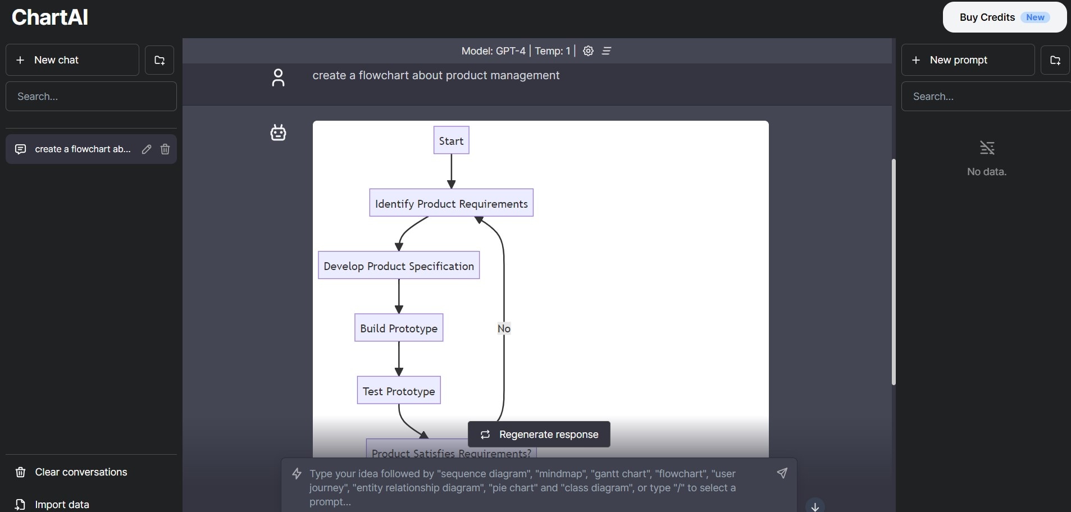
Task: Focus the prompts Search field
Action: click(x=986, y=97)
